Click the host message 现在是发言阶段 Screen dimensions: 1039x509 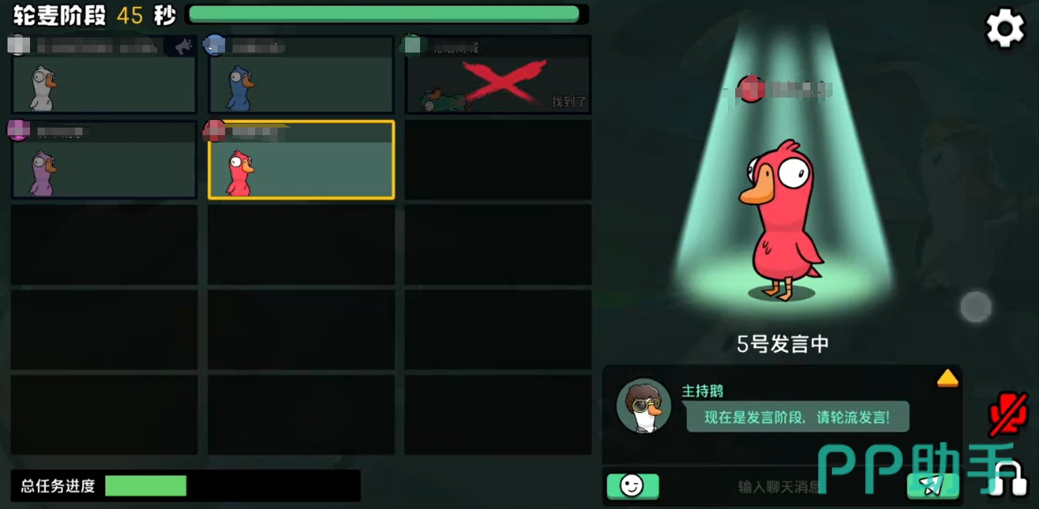797,417
